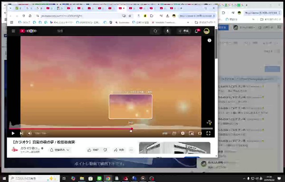
Task: Click the YouTube search magnifier button
Action: click(155, 31)
